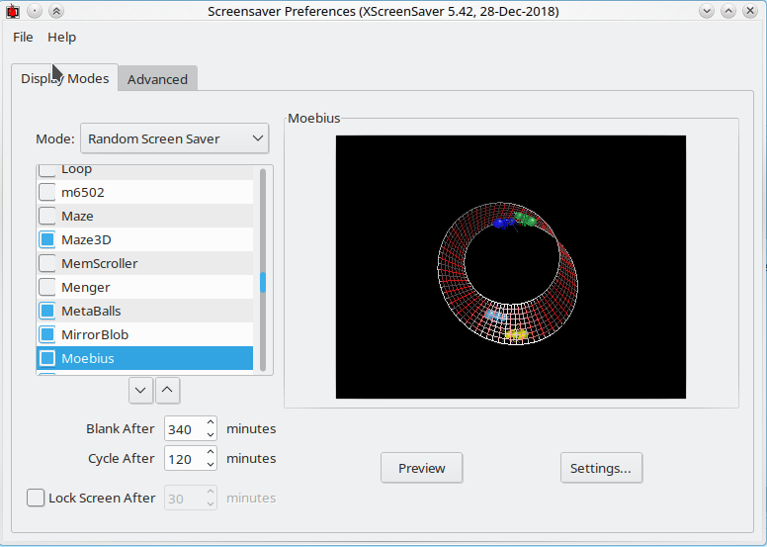This screenshot has width=767, height=547.
Task: Click the XScreenSaver app icon in title bar
Action: pyautogui.click(x=13, y=11)
